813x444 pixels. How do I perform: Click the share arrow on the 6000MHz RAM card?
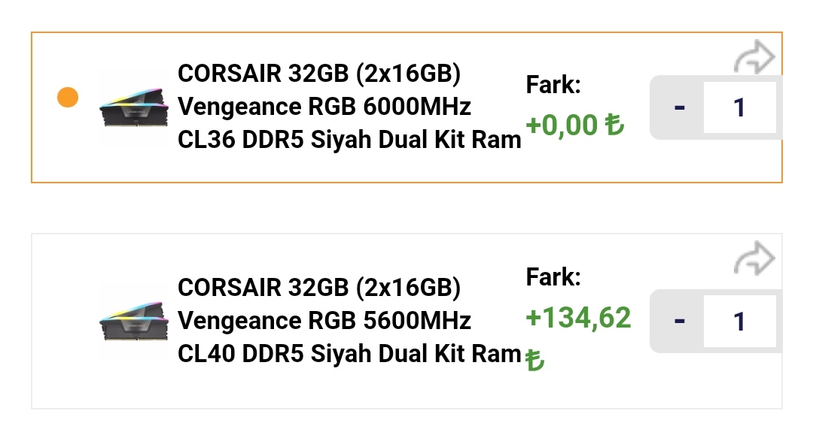[754, 59]
